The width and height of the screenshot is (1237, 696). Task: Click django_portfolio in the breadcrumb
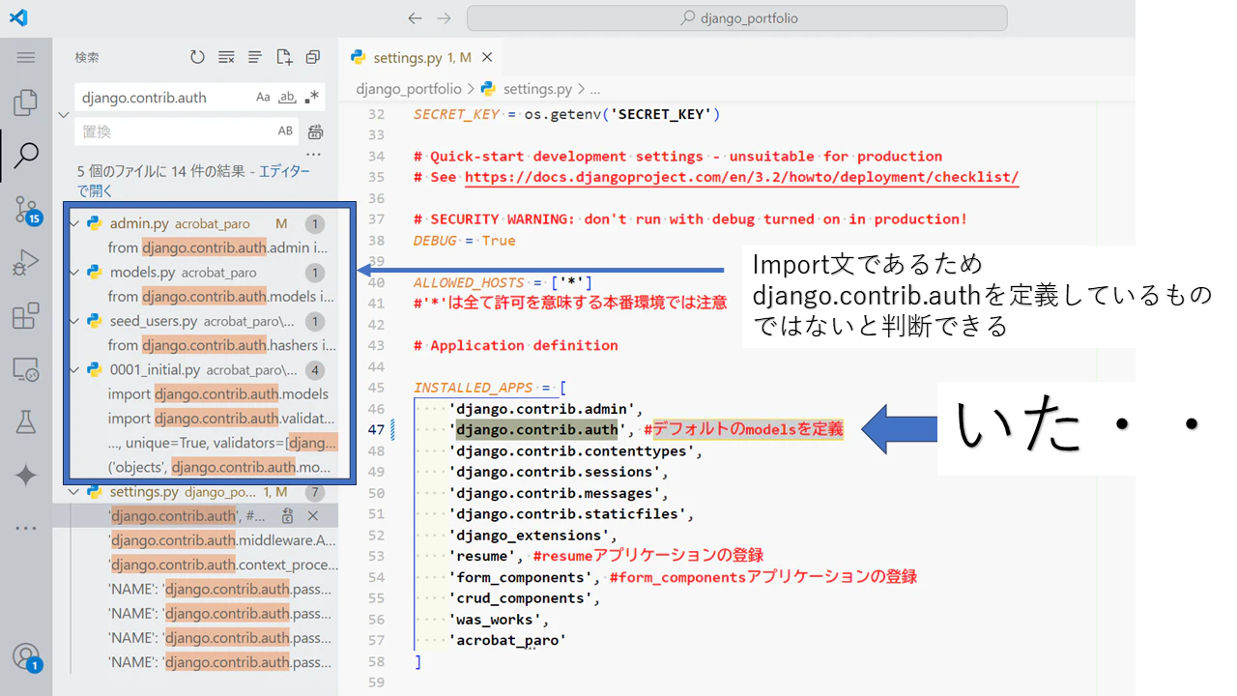(x=409, y=89)
